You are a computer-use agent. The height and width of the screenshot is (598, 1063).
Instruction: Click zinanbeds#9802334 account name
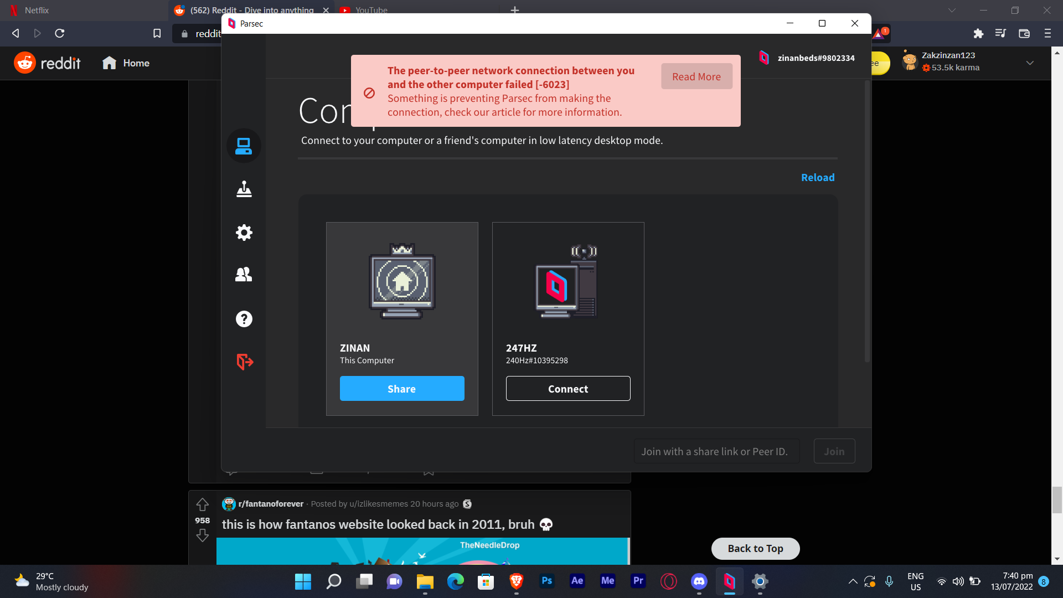[x=816, y=58]
